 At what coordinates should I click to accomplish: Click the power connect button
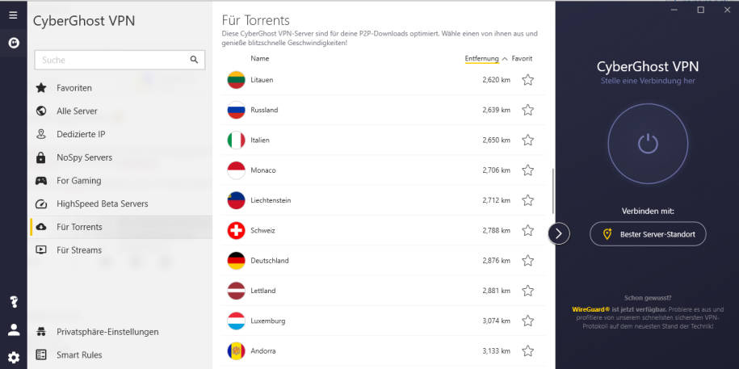(648, 143)
